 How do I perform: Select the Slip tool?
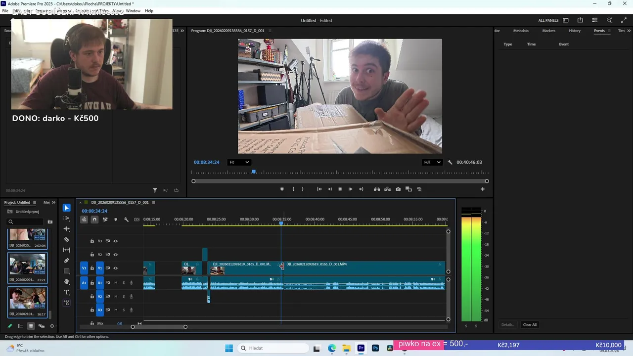tap(67, 250)
